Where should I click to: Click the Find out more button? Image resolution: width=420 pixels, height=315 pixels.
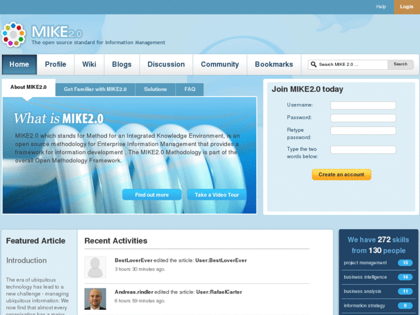coord(152,195)
